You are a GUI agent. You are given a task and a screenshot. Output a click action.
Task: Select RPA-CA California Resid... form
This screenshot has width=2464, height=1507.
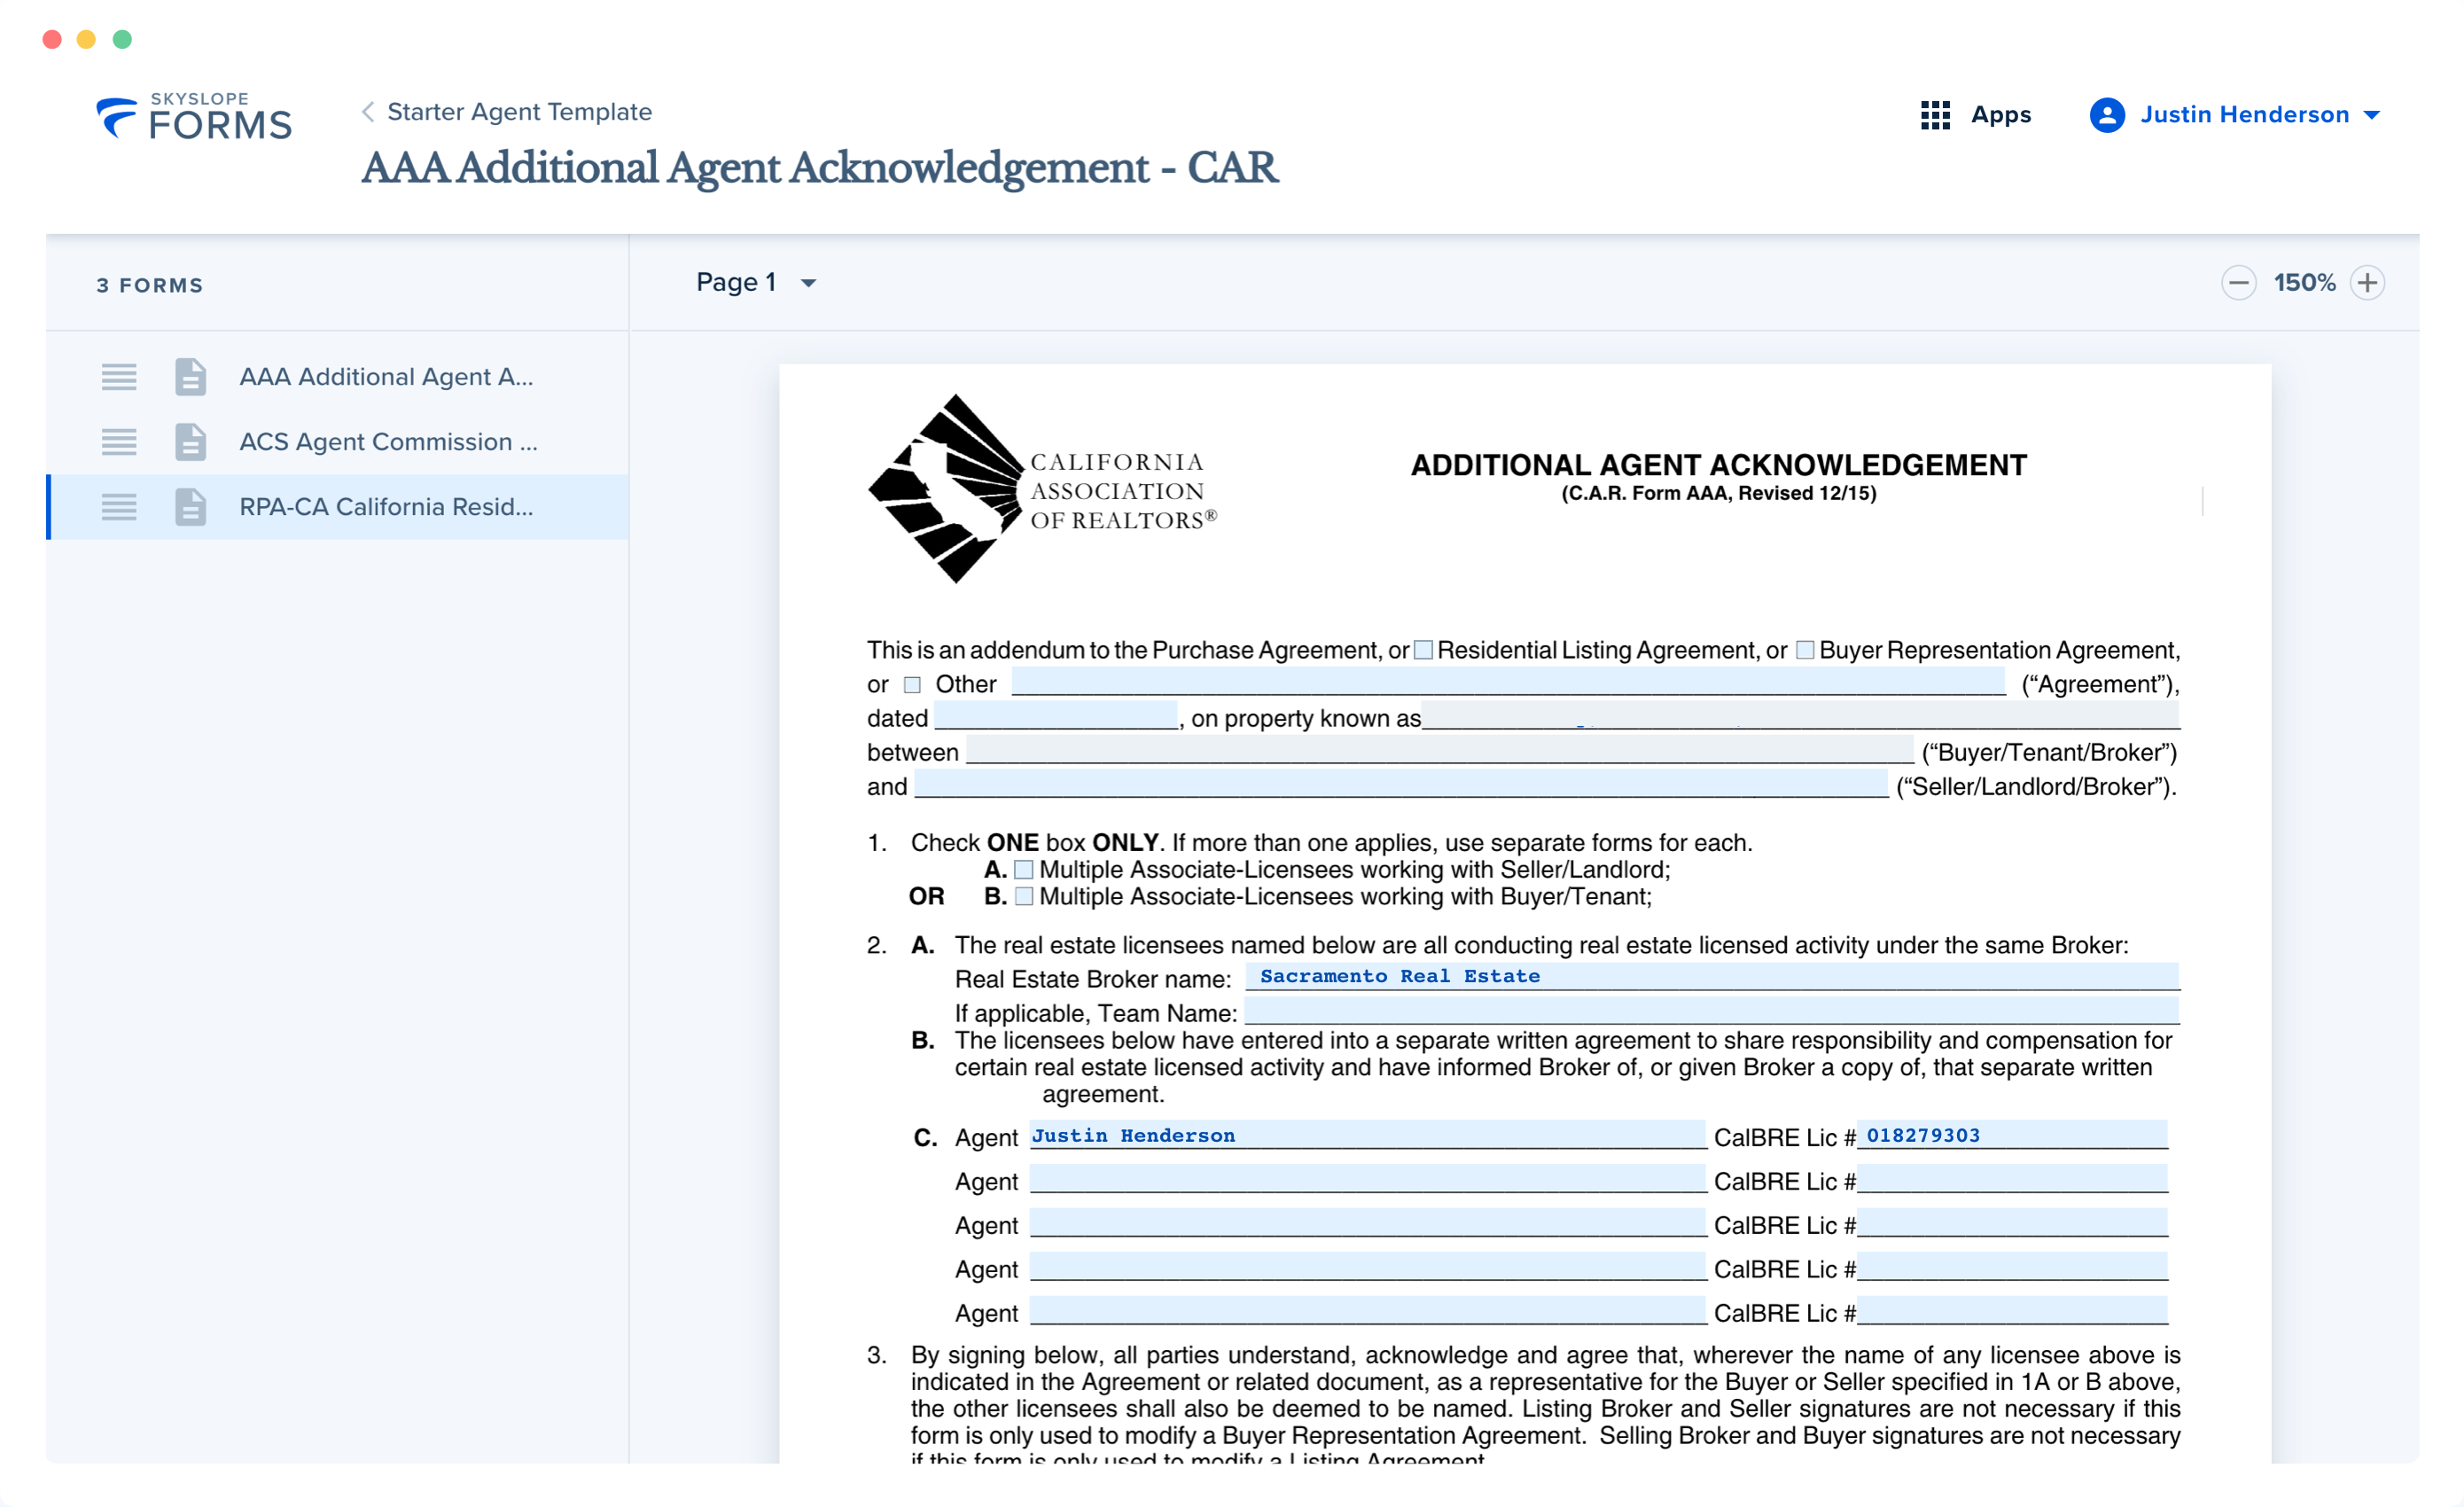pos(386,507)
